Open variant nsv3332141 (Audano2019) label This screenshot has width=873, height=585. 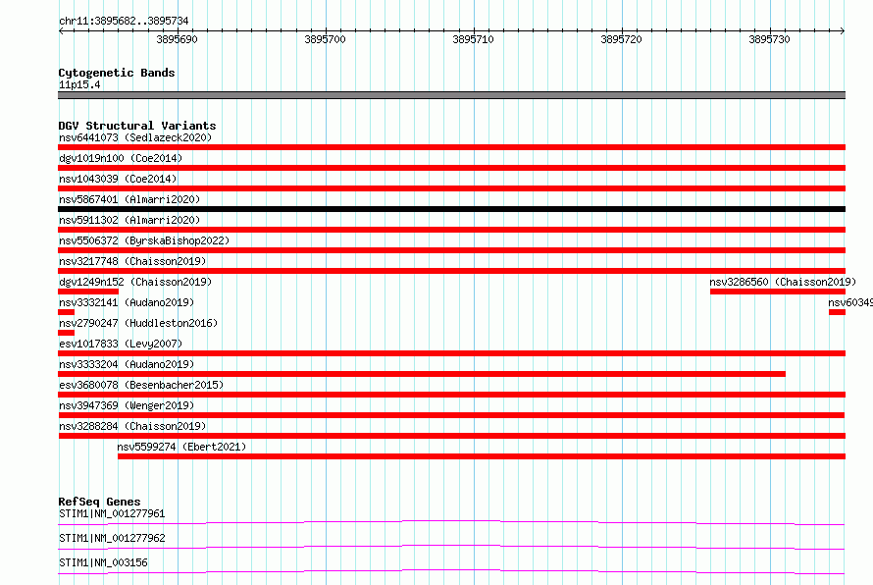(127, 302)
